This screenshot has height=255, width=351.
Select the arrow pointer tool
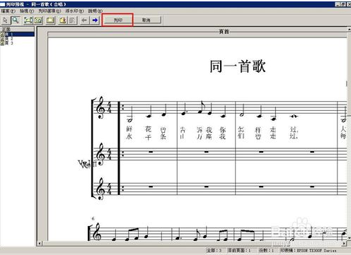(5, 20)
